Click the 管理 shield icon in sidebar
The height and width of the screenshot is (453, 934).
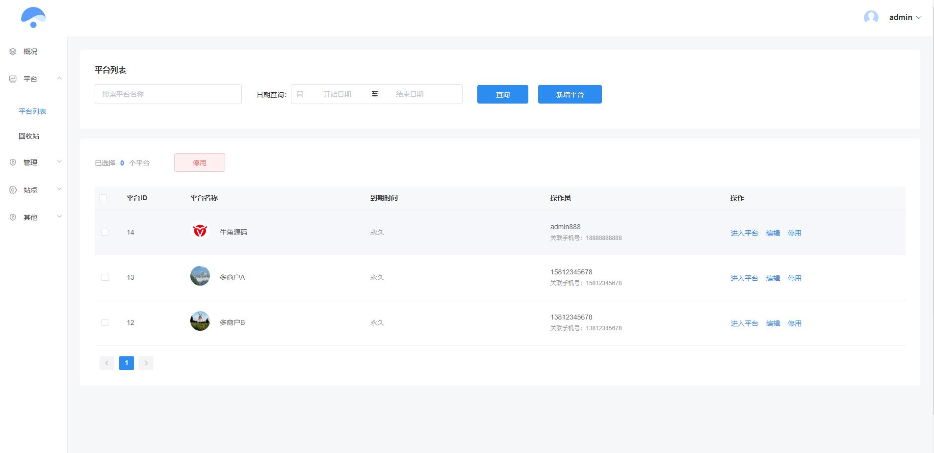tap(13, 162)
